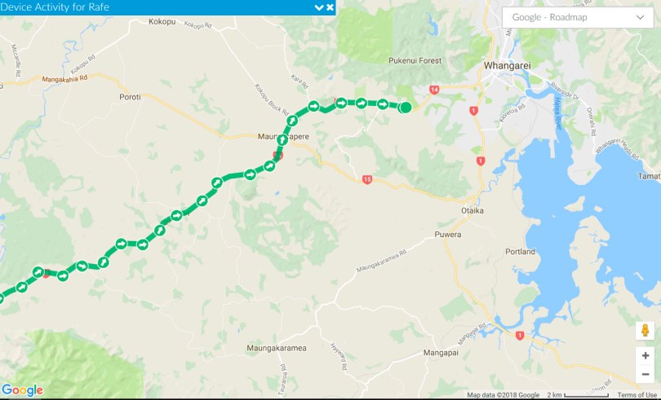661x400 pixels.
Task: Open the Google logo link
Action: point(22,390)
